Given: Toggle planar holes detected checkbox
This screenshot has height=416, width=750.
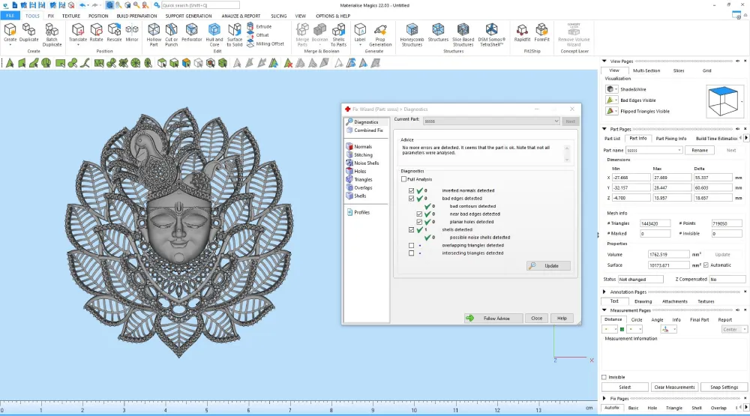Looking at the screenshot, I should click(x=419, y=222).
